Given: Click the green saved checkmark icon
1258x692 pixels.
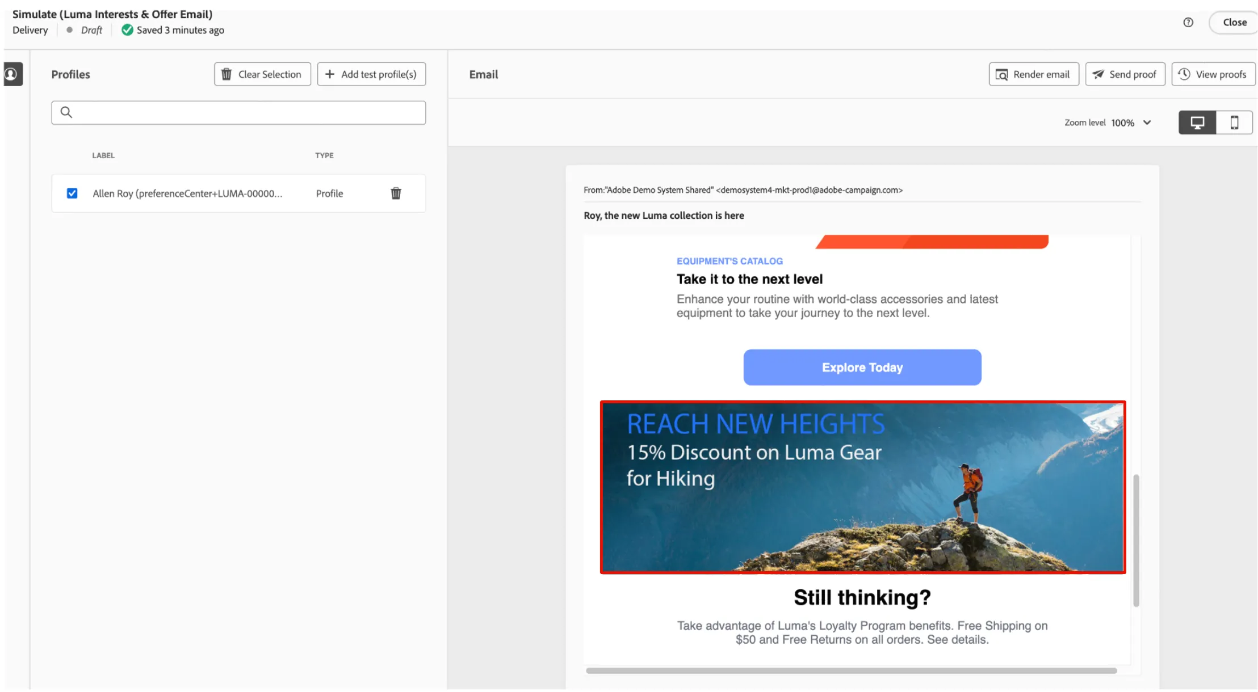Looking at the screenshot, I should click(x=127, y=30).
